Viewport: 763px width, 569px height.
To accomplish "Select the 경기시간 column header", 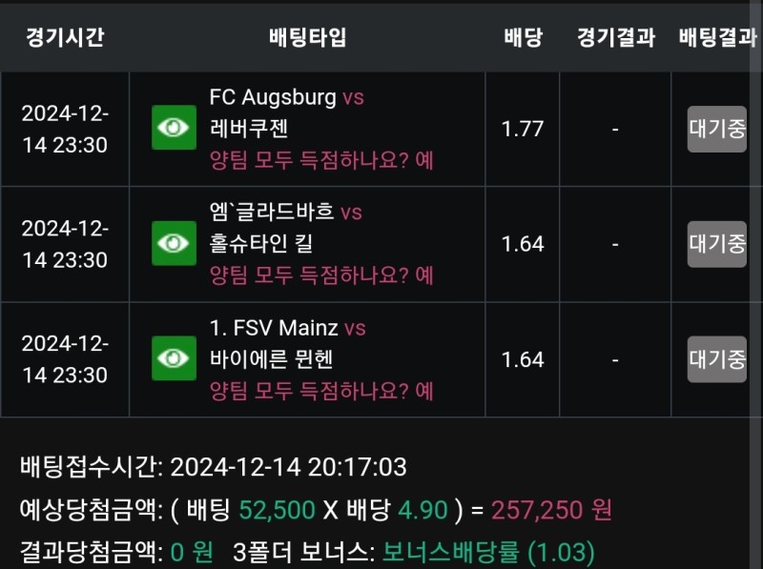I will 65,38.
